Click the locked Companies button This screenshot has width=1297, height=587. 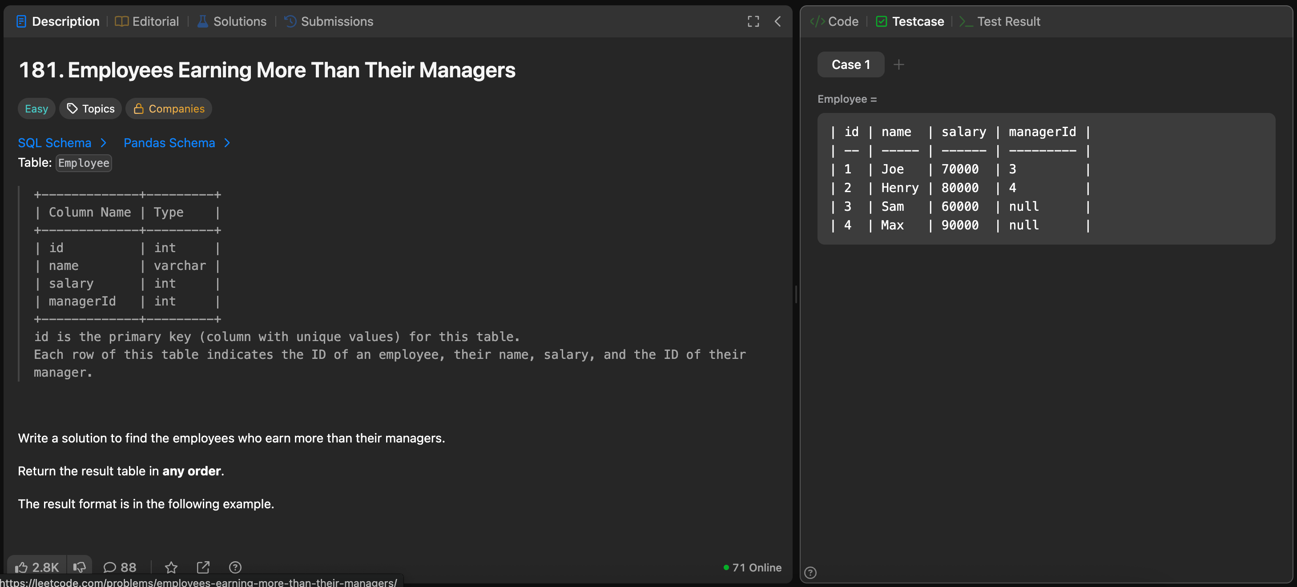point(169,109)
